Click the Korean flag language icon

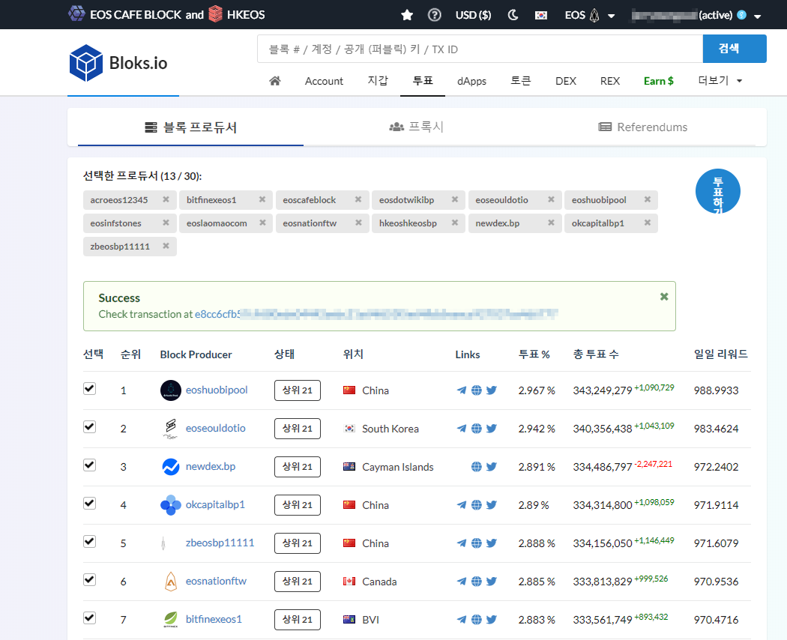[x=540, y=15]
